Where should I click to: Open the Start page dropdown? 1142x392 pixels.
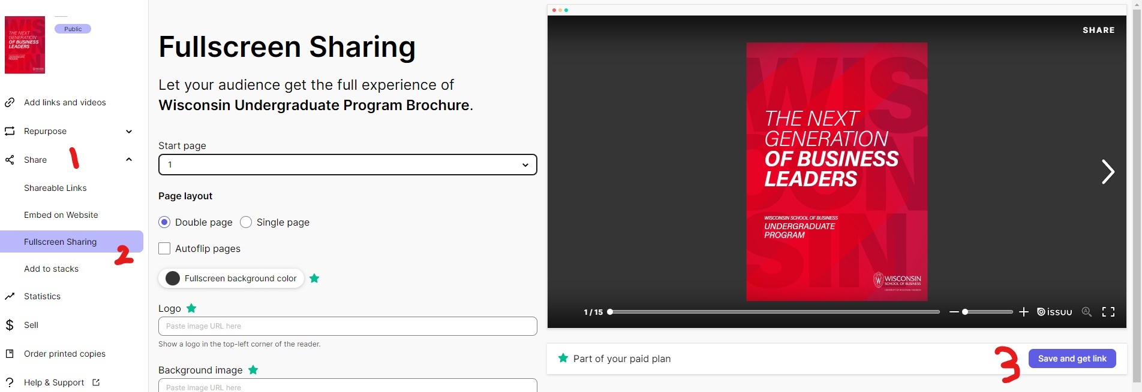click(347, 165)
